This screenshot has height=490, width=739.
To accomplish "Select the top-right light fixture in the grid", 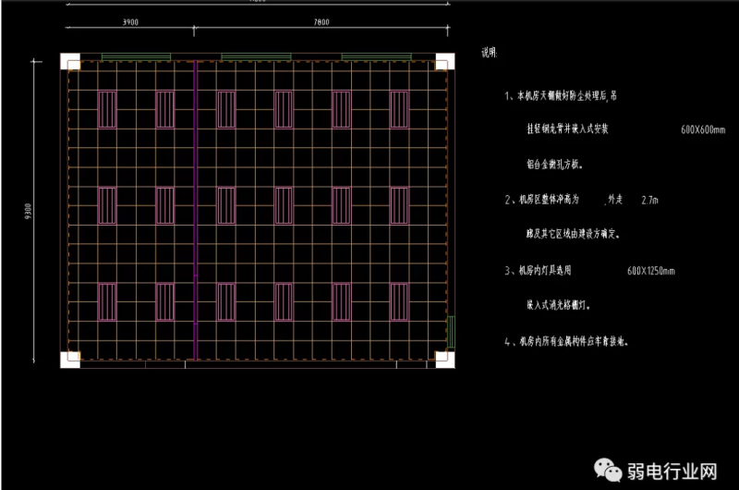I will [x=400, y=106].
